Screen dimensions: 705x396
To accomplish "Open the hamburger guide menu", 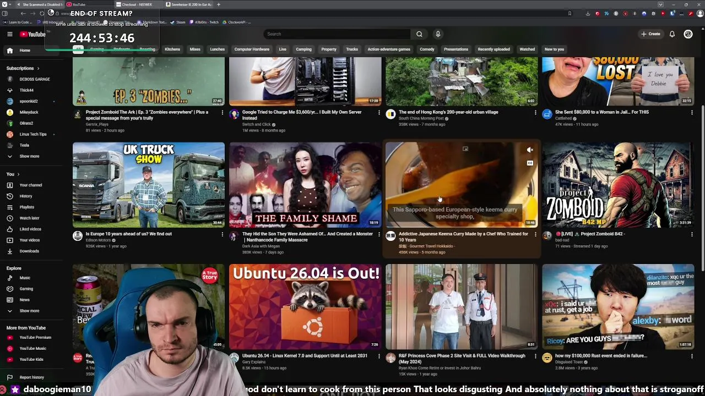I will pos(9,34).
